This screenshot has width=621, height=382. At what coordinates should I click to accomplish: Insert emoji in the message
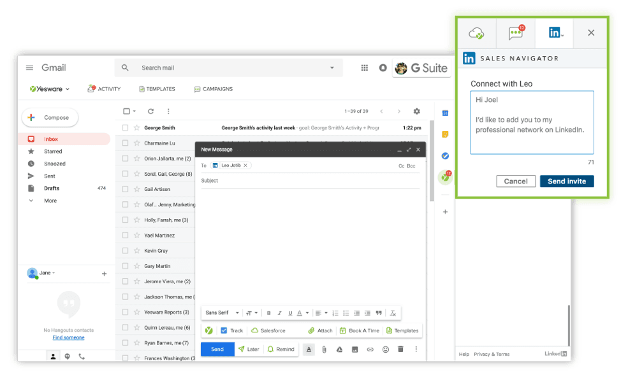tap(386, 350)
